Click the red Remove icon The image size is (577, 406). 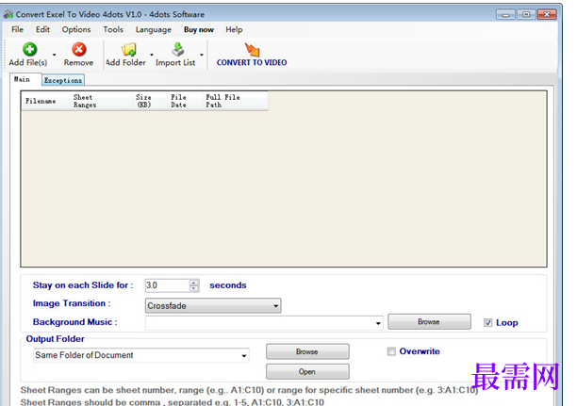coord(79,49)
